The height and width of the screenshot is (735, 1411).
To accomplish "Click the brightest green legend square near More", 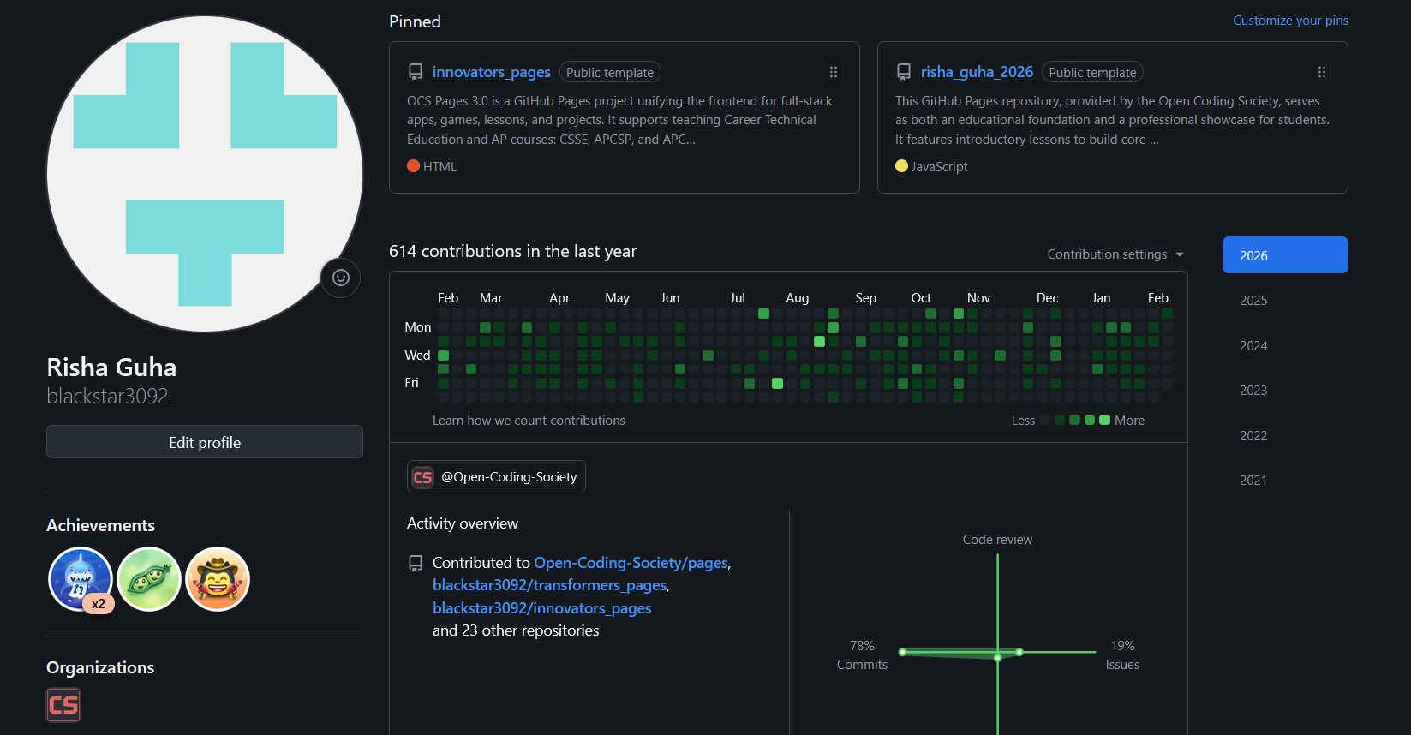I will pos(1104,420).
